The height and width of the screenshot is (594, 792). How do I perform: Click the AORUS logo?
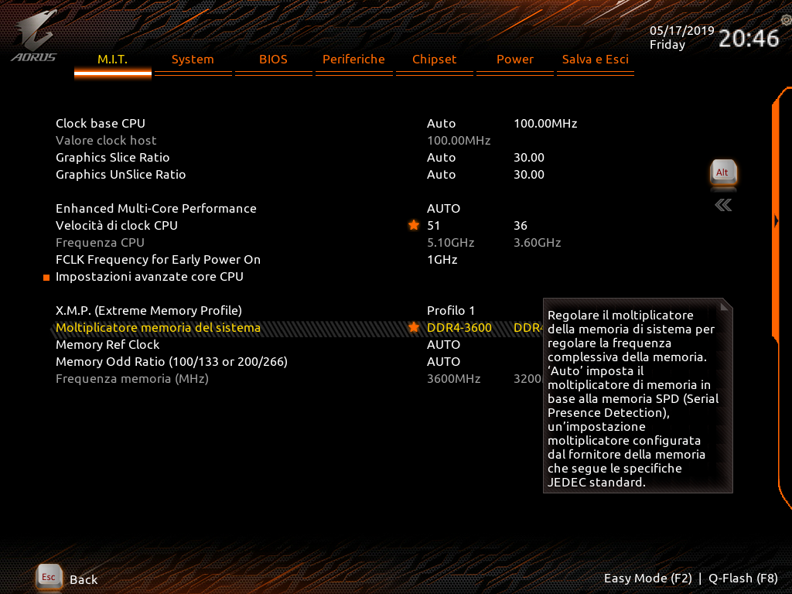coord(34,36)
